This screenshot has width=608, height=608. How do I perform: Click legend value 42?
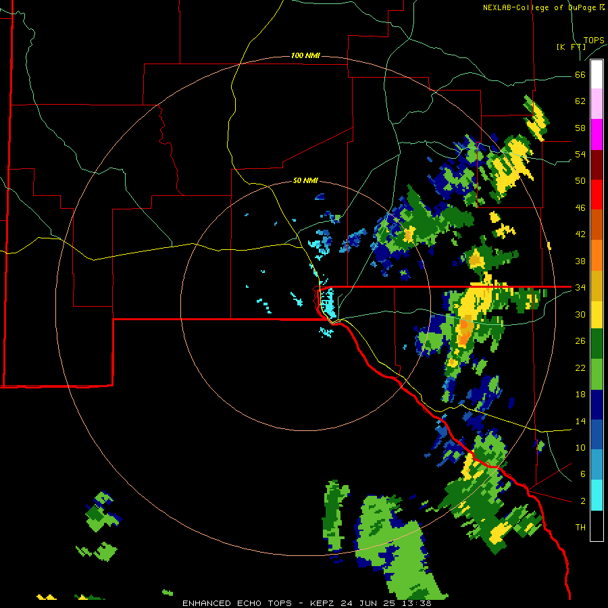[x=580, y=234]
